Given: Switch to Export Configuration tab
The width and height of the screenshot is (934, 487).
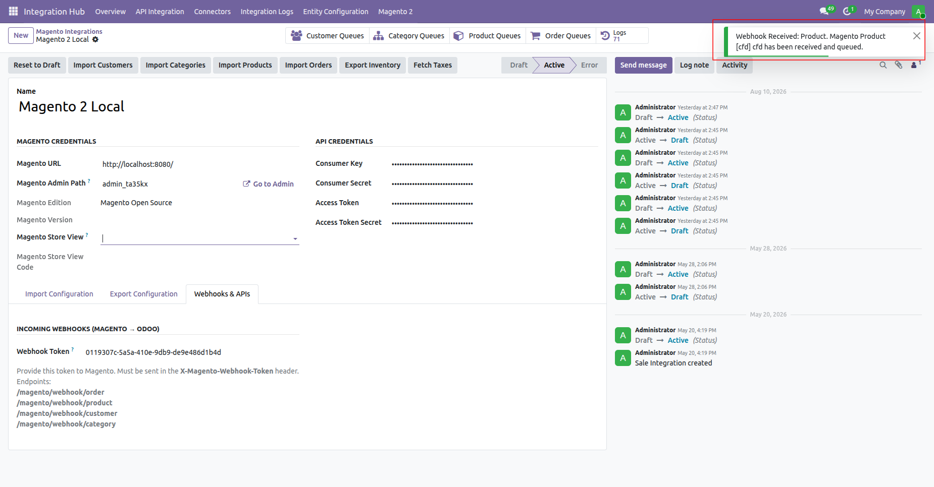Looking at the screenshot, I should (x=144, y=294).
